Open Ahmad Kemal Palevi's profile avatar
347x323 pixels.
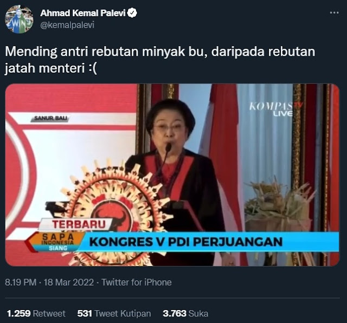[x=20, y=20]
